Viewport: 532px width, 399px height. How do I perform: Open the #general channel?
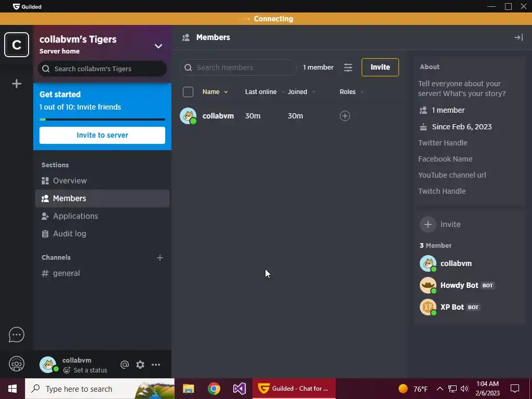click(102, 273)
